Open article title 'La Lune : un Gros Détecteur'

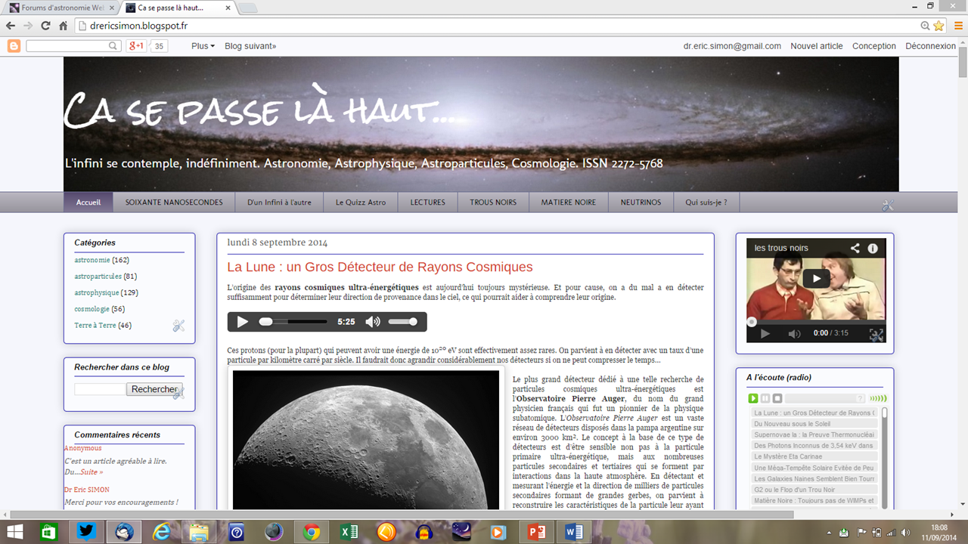tap(380, 267)
